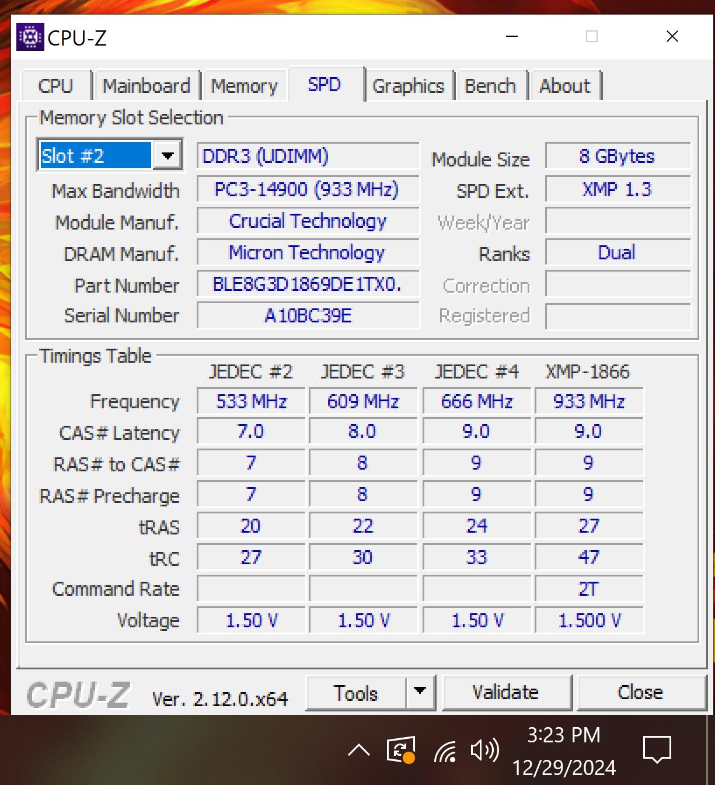Image resolution: width=715 pixels, height=785 pixels.
Task: Open the hidden icons chevron in the taskbar
Action: (x=359, y=751)
